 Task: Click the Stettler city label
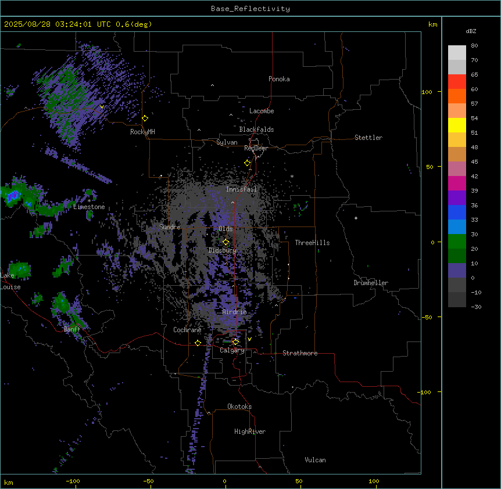368,138
